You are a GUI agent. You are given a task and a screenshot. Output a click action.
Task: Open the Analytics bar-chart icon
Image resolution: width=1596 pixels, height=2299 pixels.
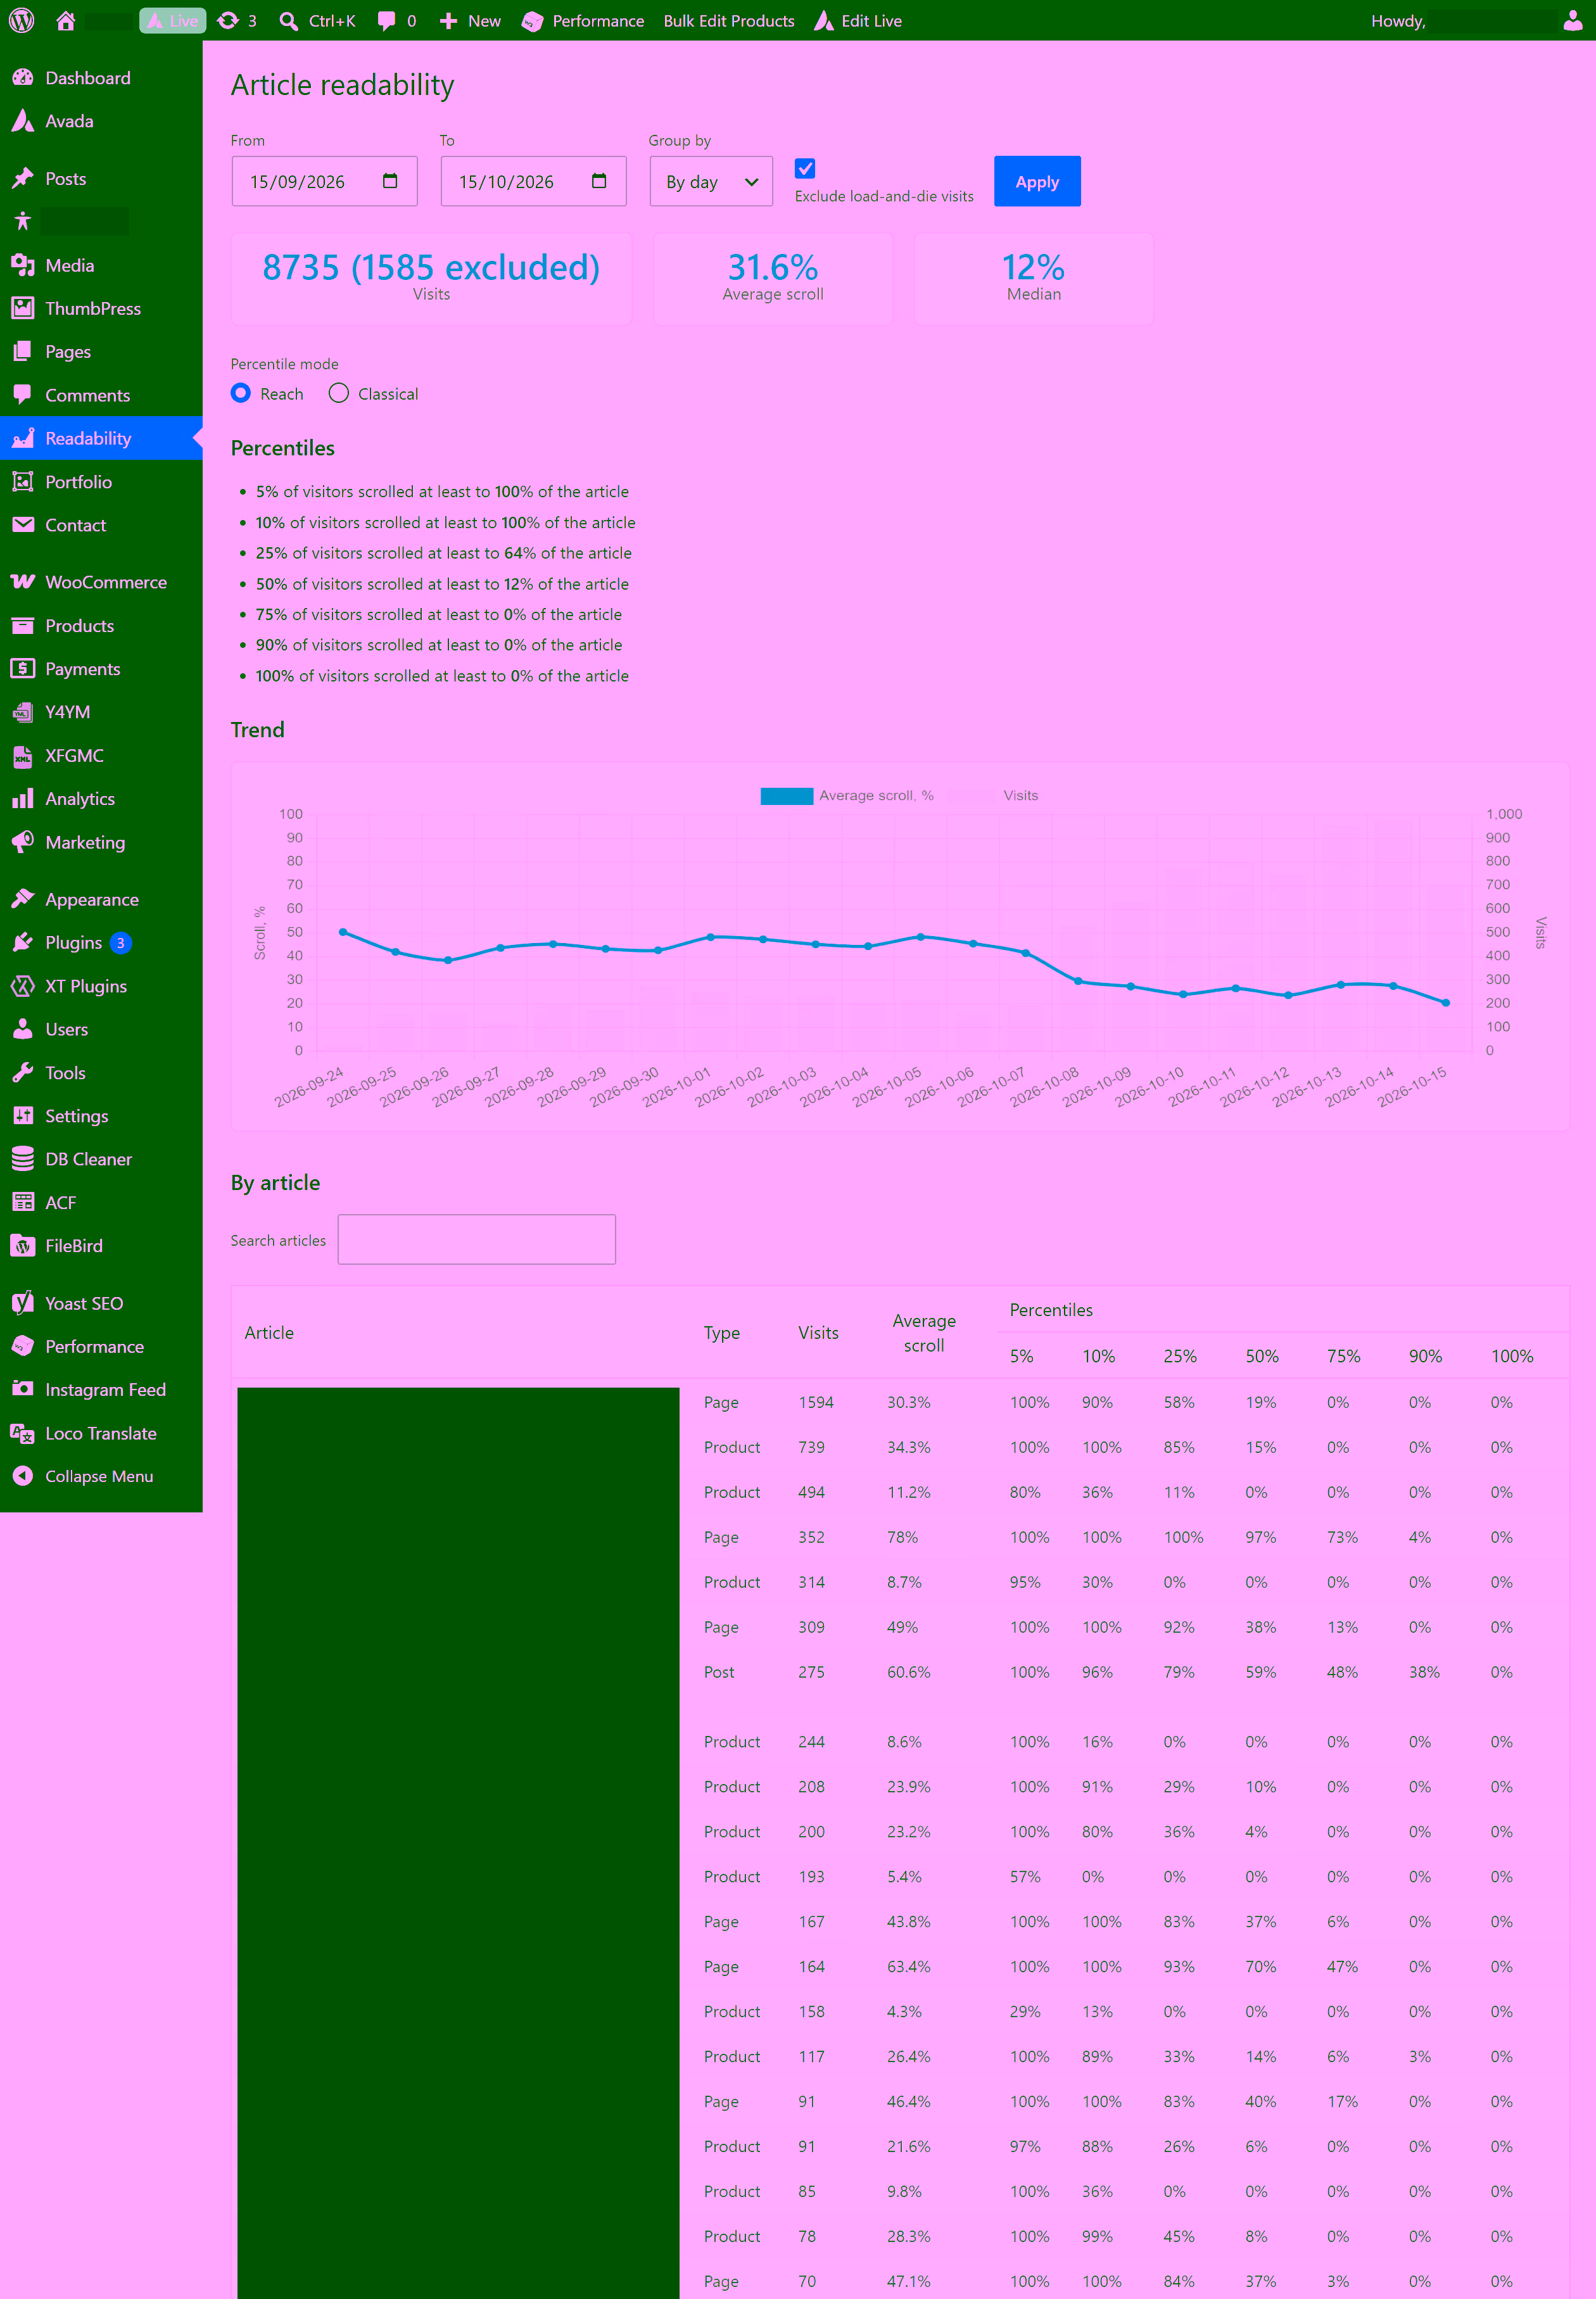click(x=23, y=798)
